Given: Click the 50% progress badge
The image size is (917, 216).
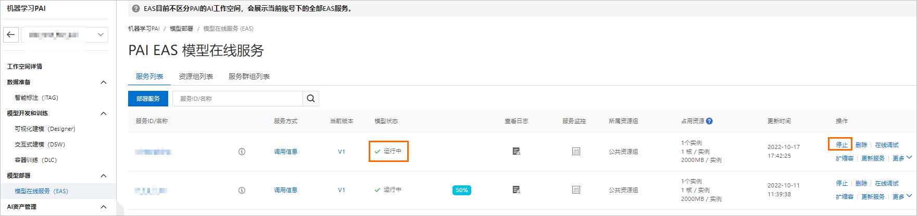Looking at the screenshot, I should point(462,190).
